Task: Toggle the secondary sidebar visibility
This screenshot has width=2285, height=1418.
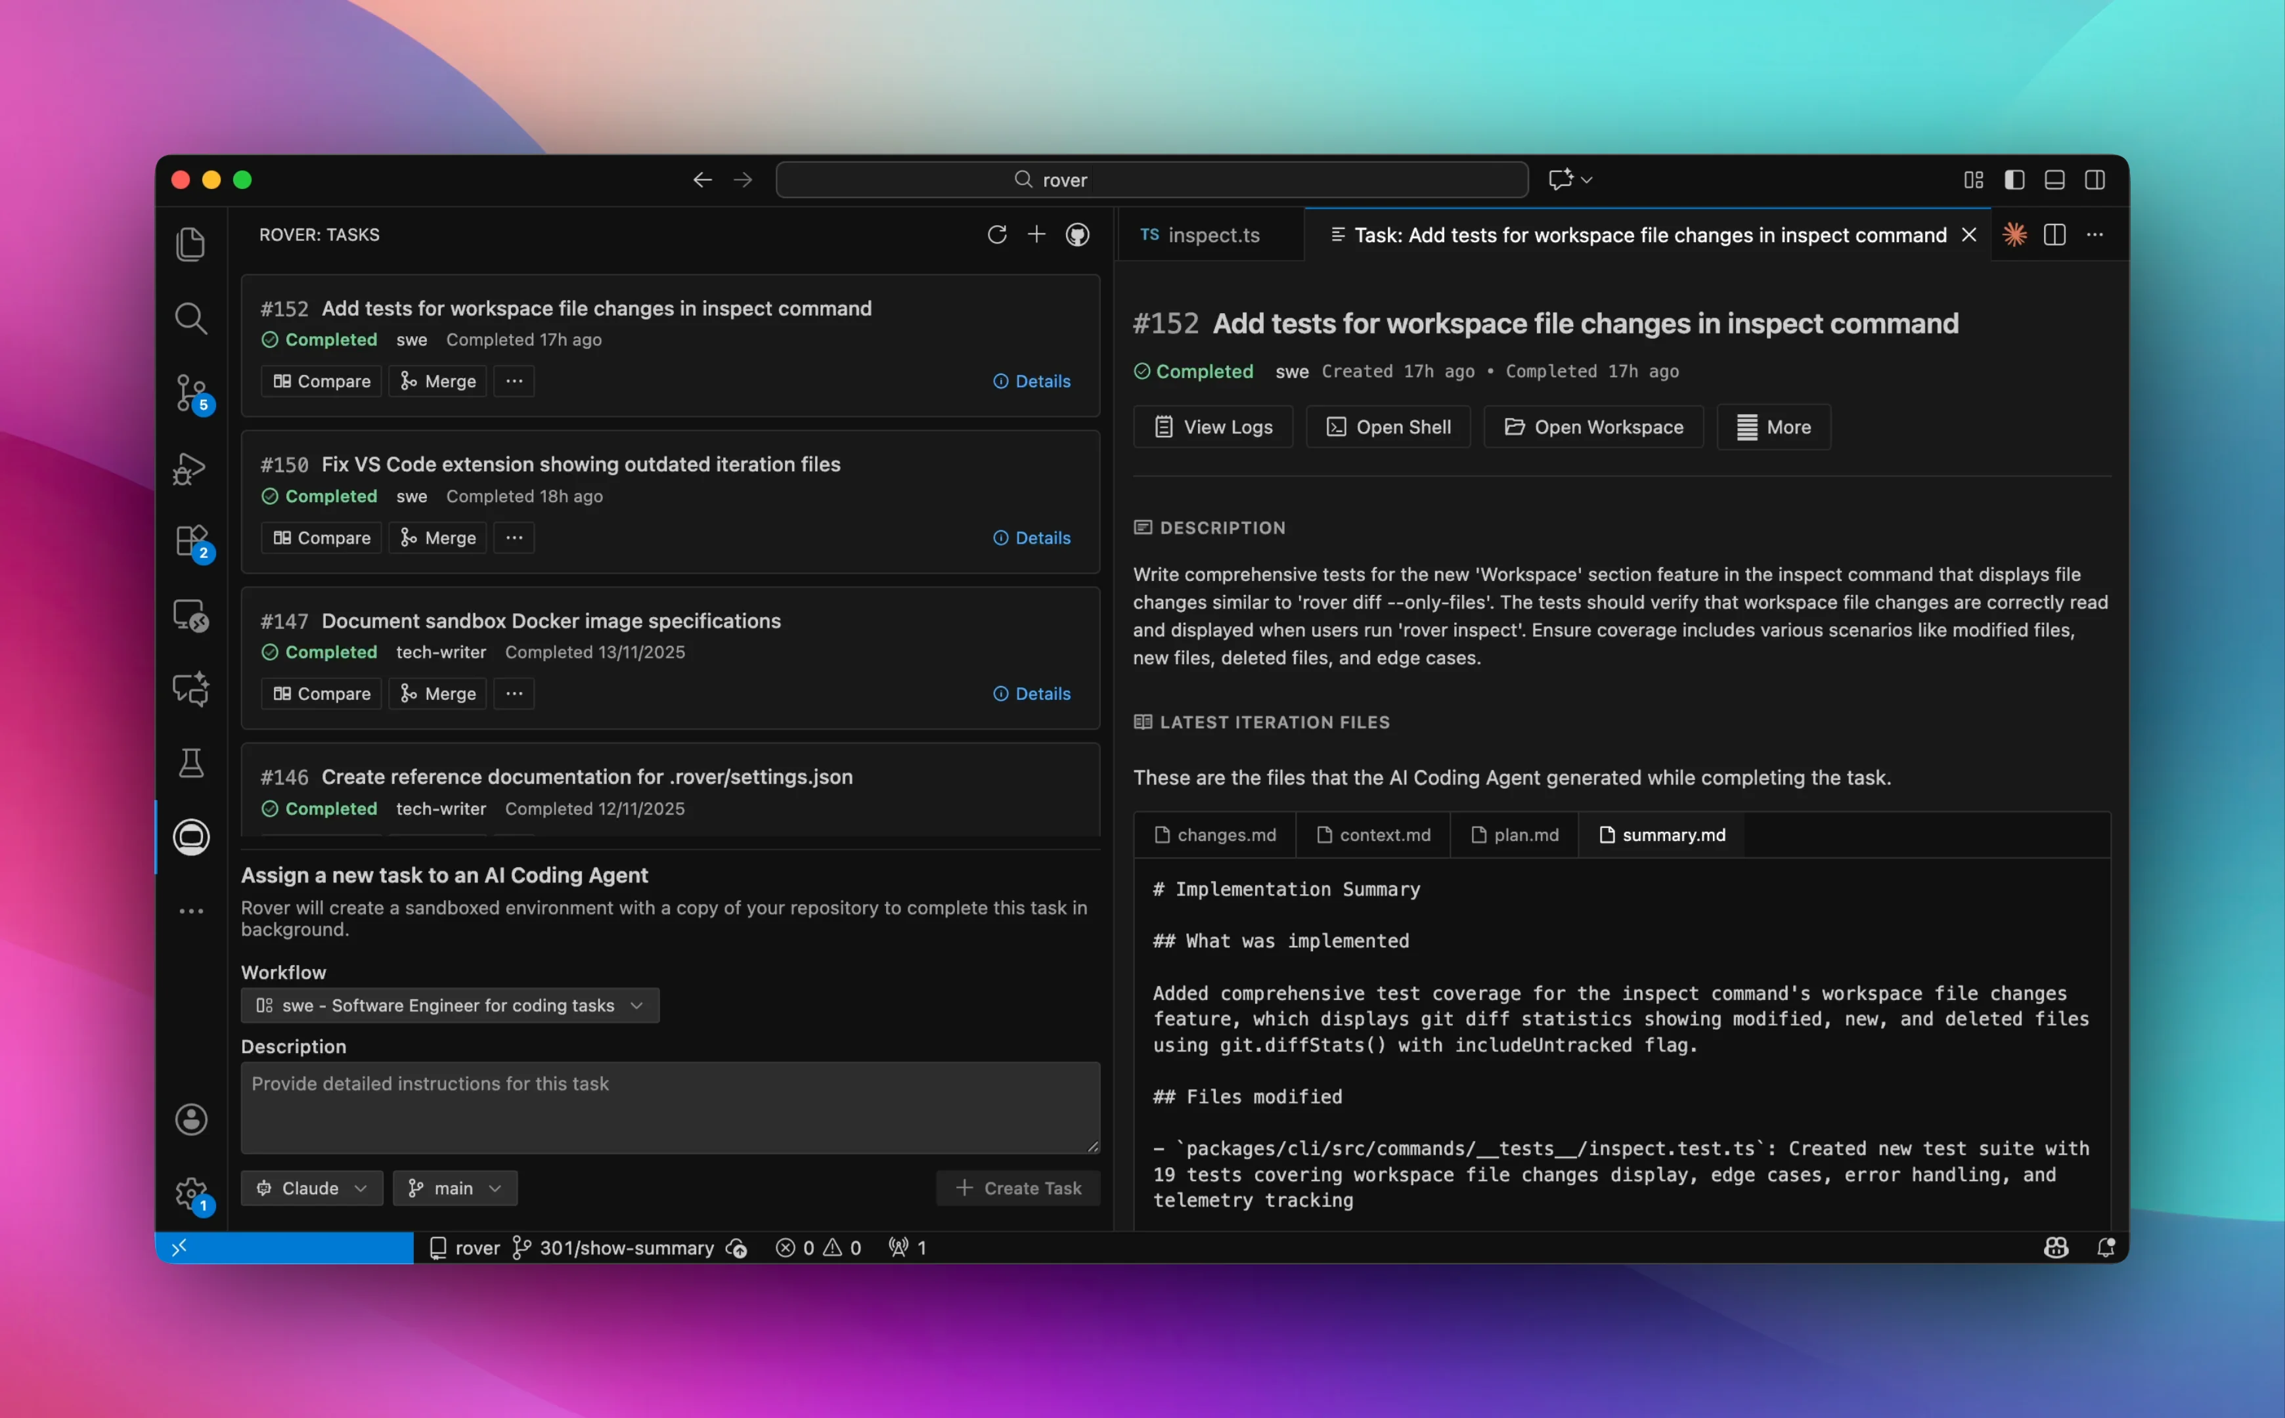Action: click(2096, 179)
